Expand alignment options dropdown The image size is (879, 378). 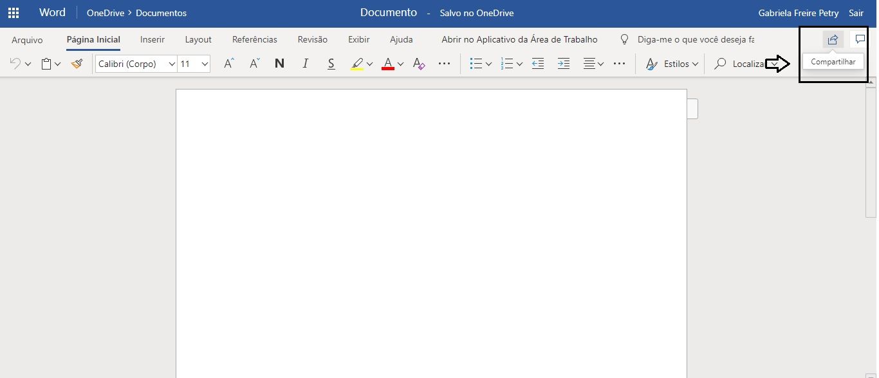click(x=601, y=64)
